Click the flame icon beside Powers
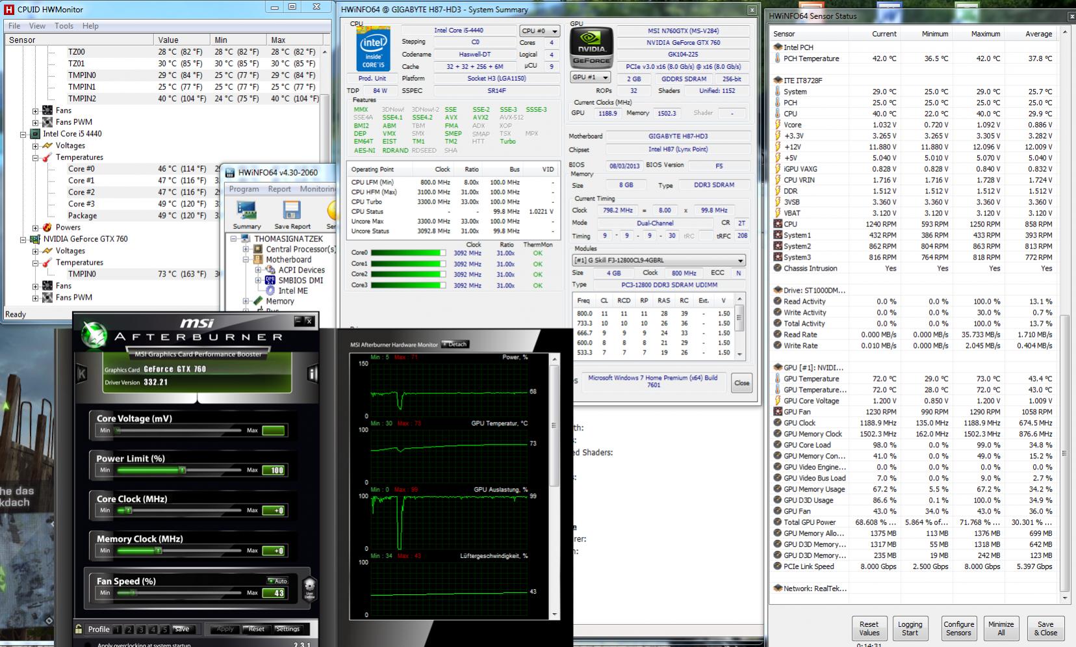 click(x=47, y=228)
